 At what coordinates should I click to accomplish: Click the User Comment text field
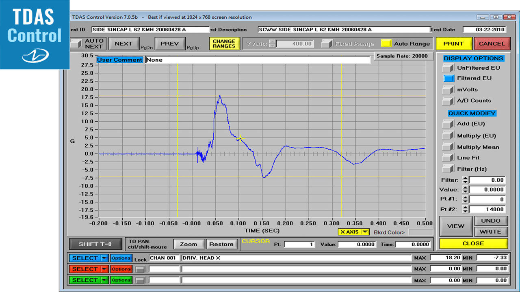click(258, 60)
